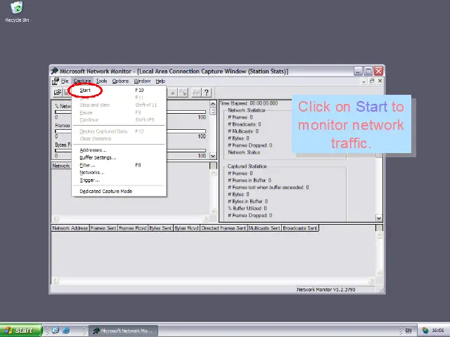This screenshot has width=450, height=337.
Task: Click the Capture menu header
Action: [x=82, y=81]
